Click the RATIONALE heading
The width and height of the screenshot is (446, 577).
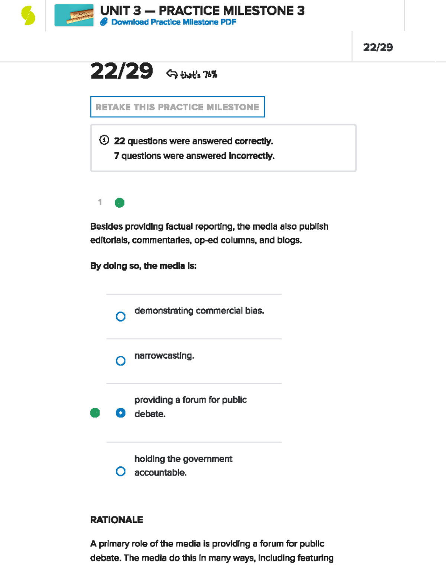116,519
